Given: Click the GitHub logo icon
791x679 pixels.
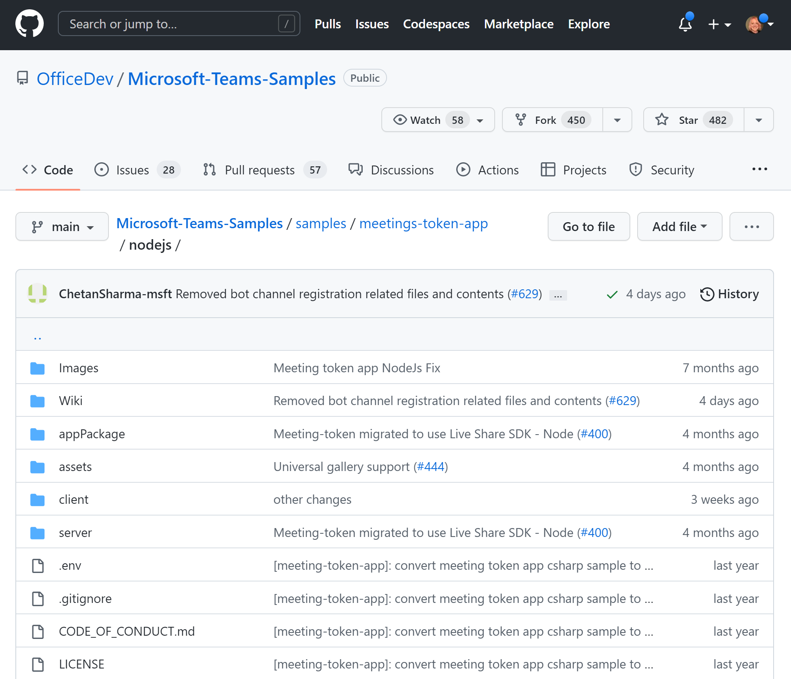Looking at the screenshot, I should (30, 24).
